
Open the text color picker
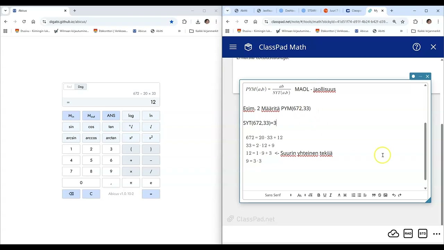click(339, 195)
